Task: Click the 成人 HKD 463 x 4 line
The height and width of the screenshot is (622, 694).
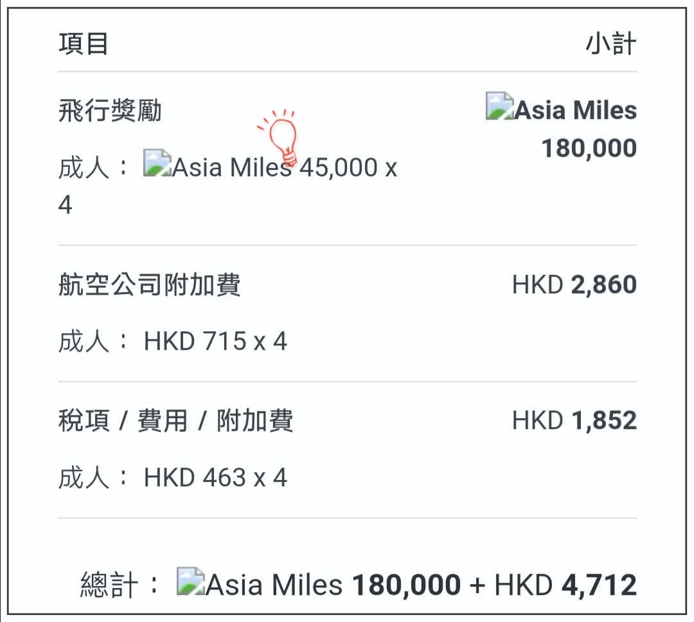Action: pyautogui.click(x=173, y=477)
